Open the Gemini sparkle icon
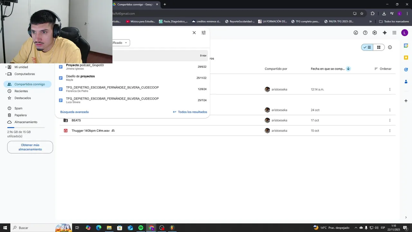Image resolution: width=412 pixels, height=232 pixels. click(385, 33)
